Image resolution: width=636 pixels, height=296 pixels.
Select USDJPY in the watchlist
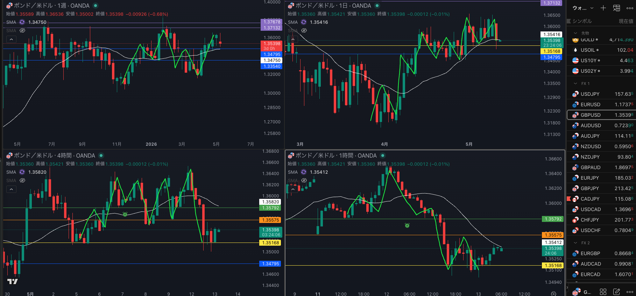601,94
